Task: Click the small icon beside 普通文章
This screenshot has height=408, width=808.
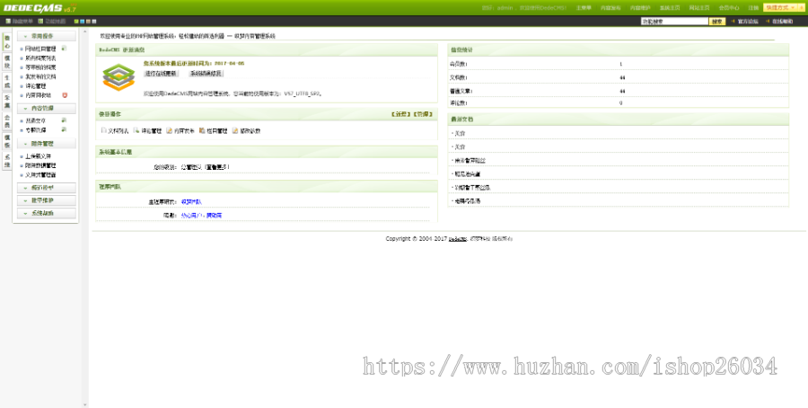Action: [x=64, y=120]
